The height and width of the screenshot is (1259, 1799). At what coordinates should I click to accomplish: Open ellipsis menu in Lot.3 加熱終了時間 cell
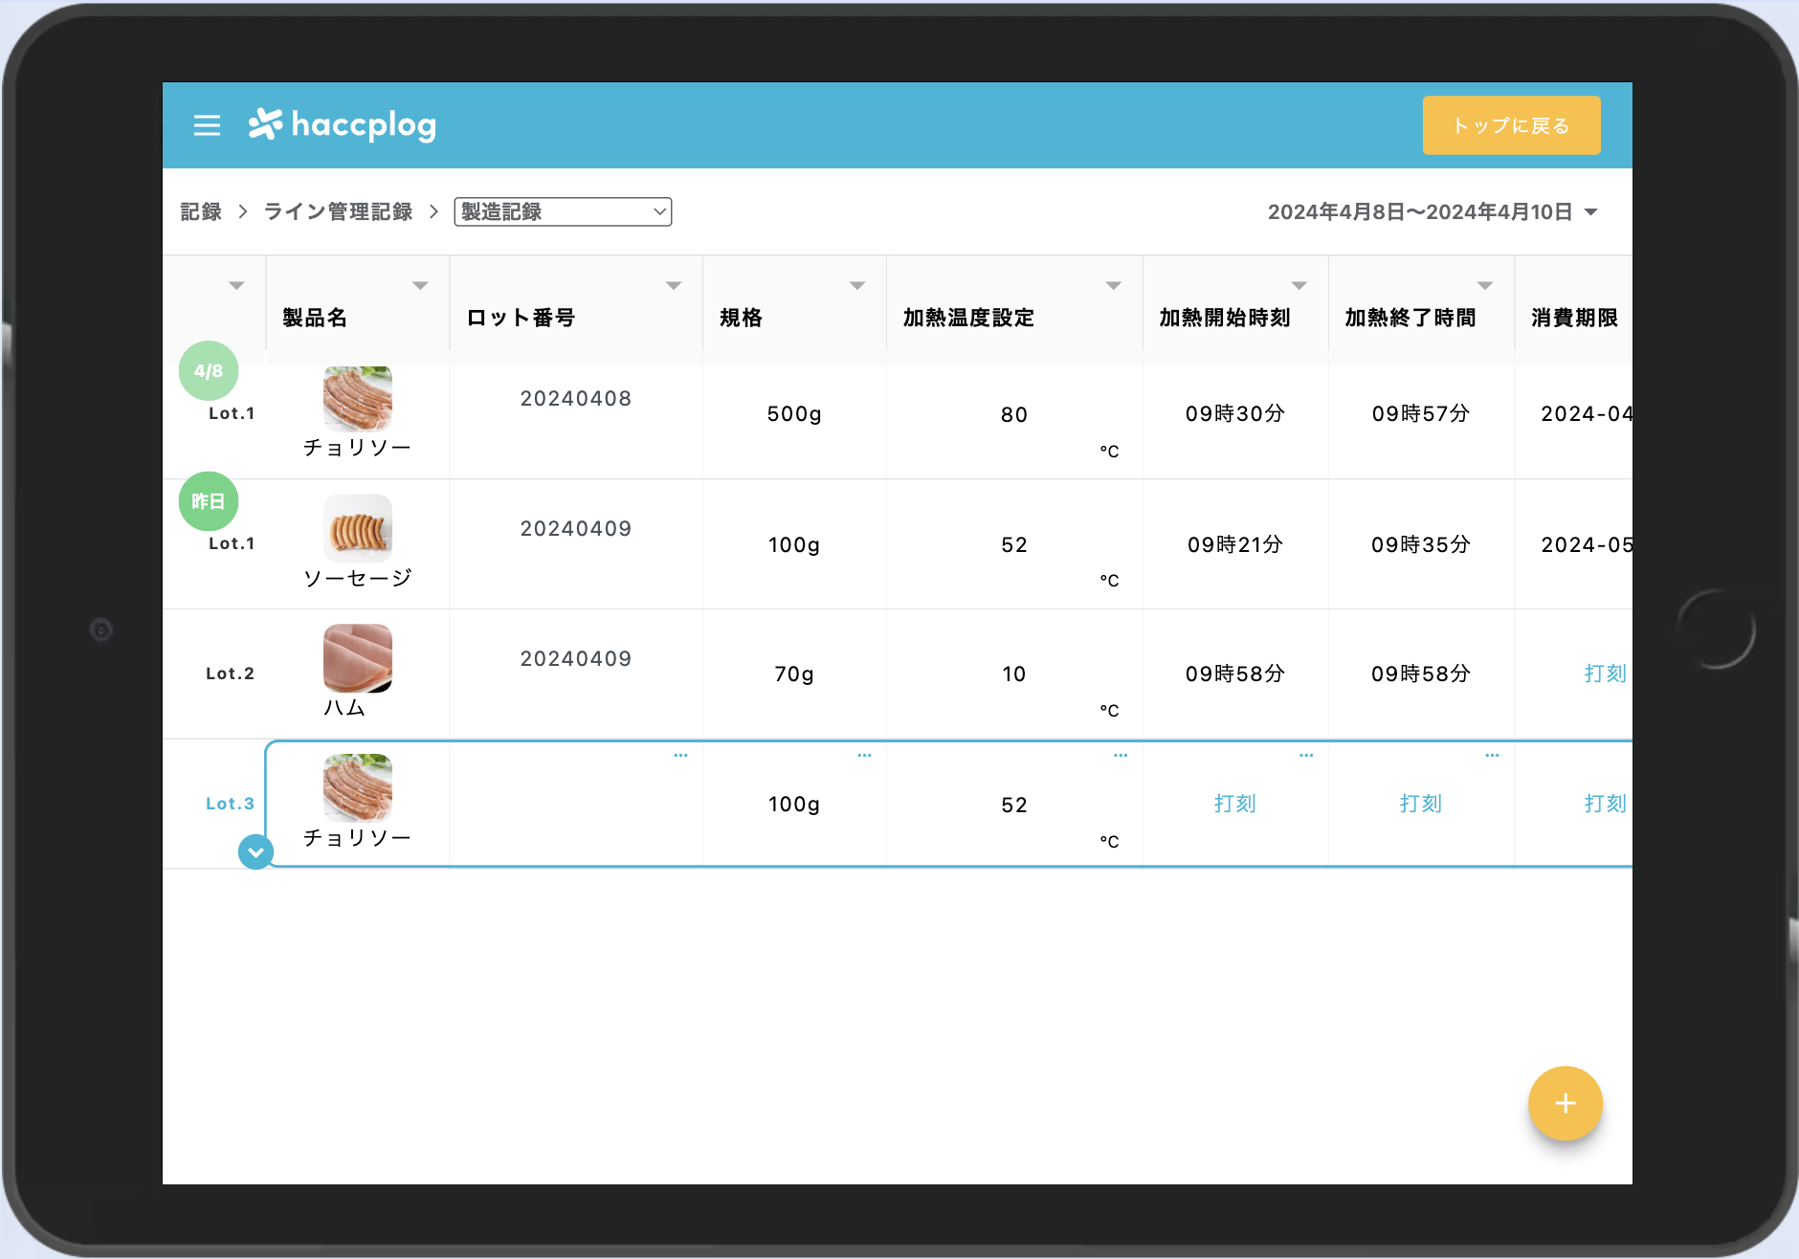coord(1492,756)
